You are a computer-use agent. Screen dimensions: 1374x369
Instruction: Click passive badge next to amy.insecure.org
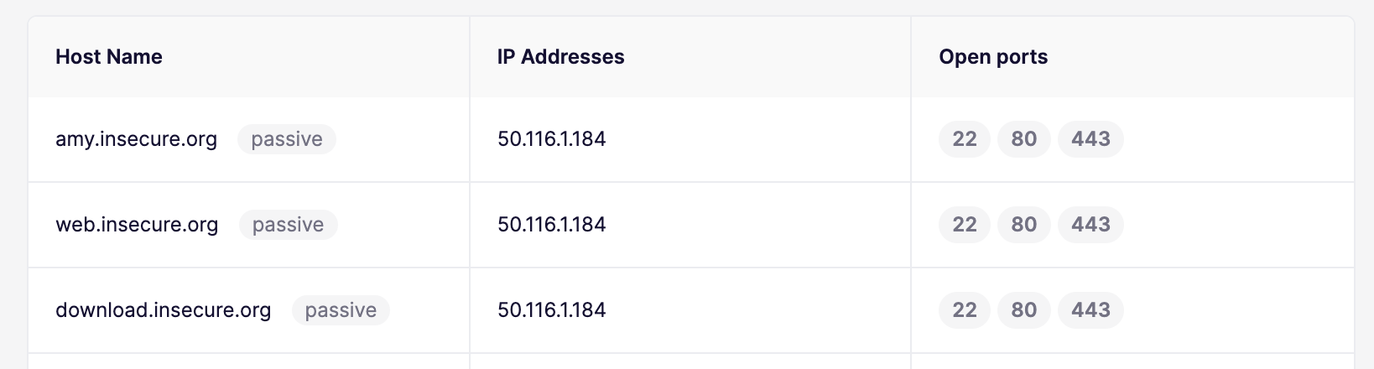click(287, 139)
